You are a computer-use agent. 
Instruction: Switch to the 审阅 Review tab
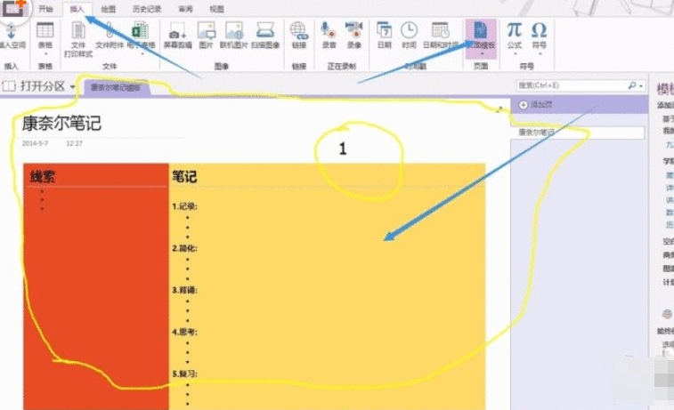point(185,9)
